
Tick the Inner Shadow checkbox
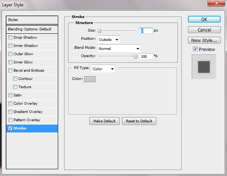[x=10, y=45]
